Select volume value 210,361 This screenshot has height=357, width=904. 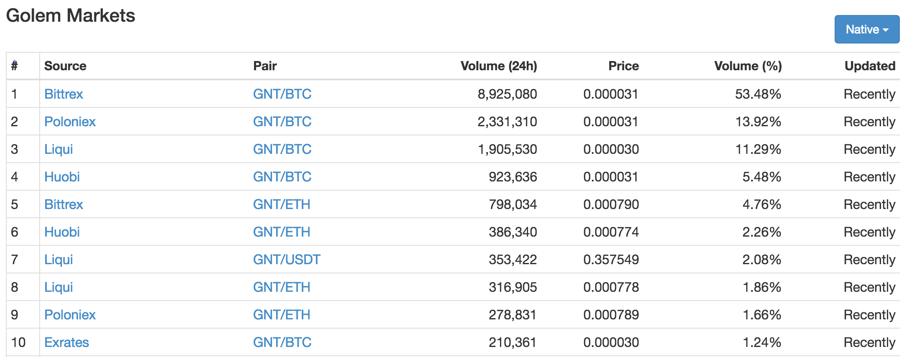(513, 342)
